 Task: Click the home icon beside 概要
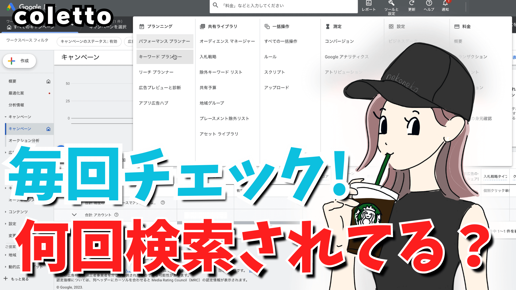click(x=48, y=81)
